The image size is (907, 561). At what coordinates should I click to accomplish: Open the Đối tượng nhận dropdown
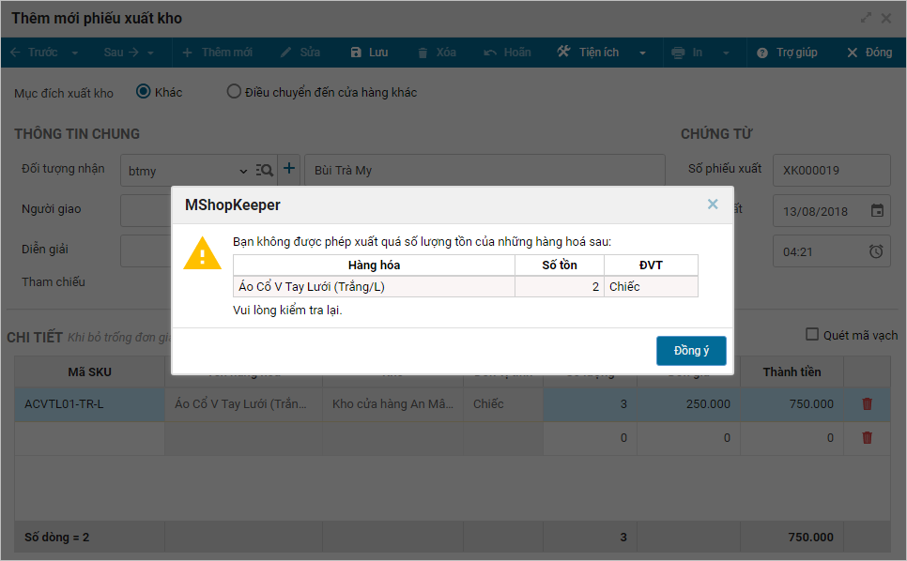pos(243,171)
